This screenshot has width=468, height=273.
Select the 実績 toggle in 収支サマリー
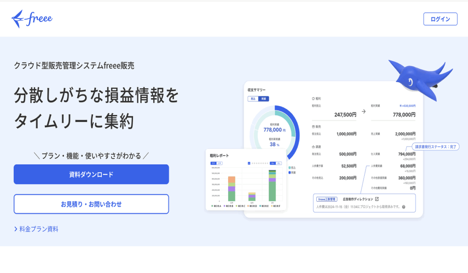(x=263, y=99)
